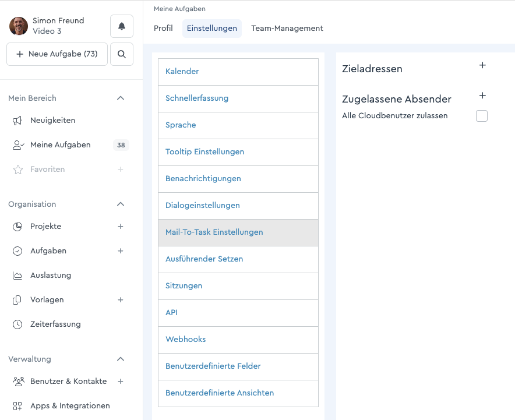Click the Auslastung chart icon
Viewport: 515px width, 420px height.
pyautogui.click(x=17, y=275)
